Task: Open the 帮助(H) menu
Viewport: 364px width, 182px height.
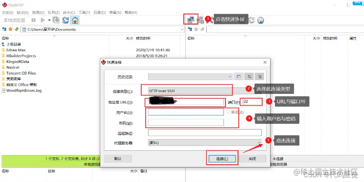Action: coord(131,12)
